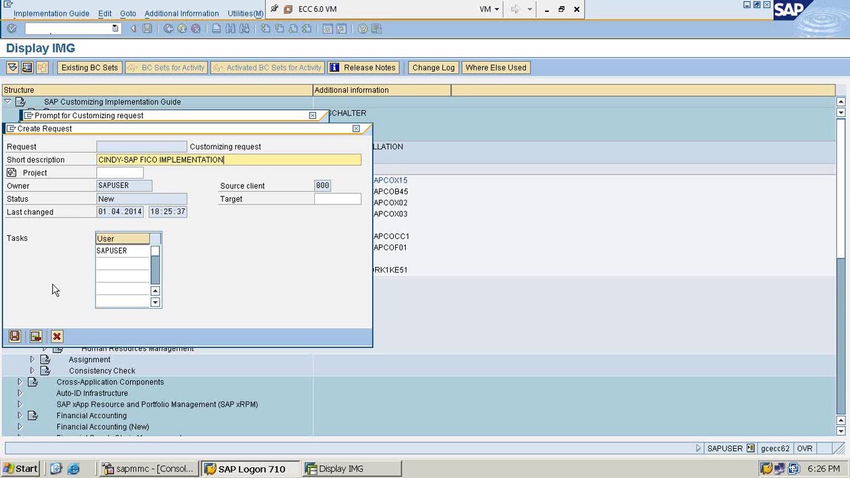Click the Last Page icon in the toolbar
The height and width of the screenshot is (478, 850).
[x=307, y=29]
